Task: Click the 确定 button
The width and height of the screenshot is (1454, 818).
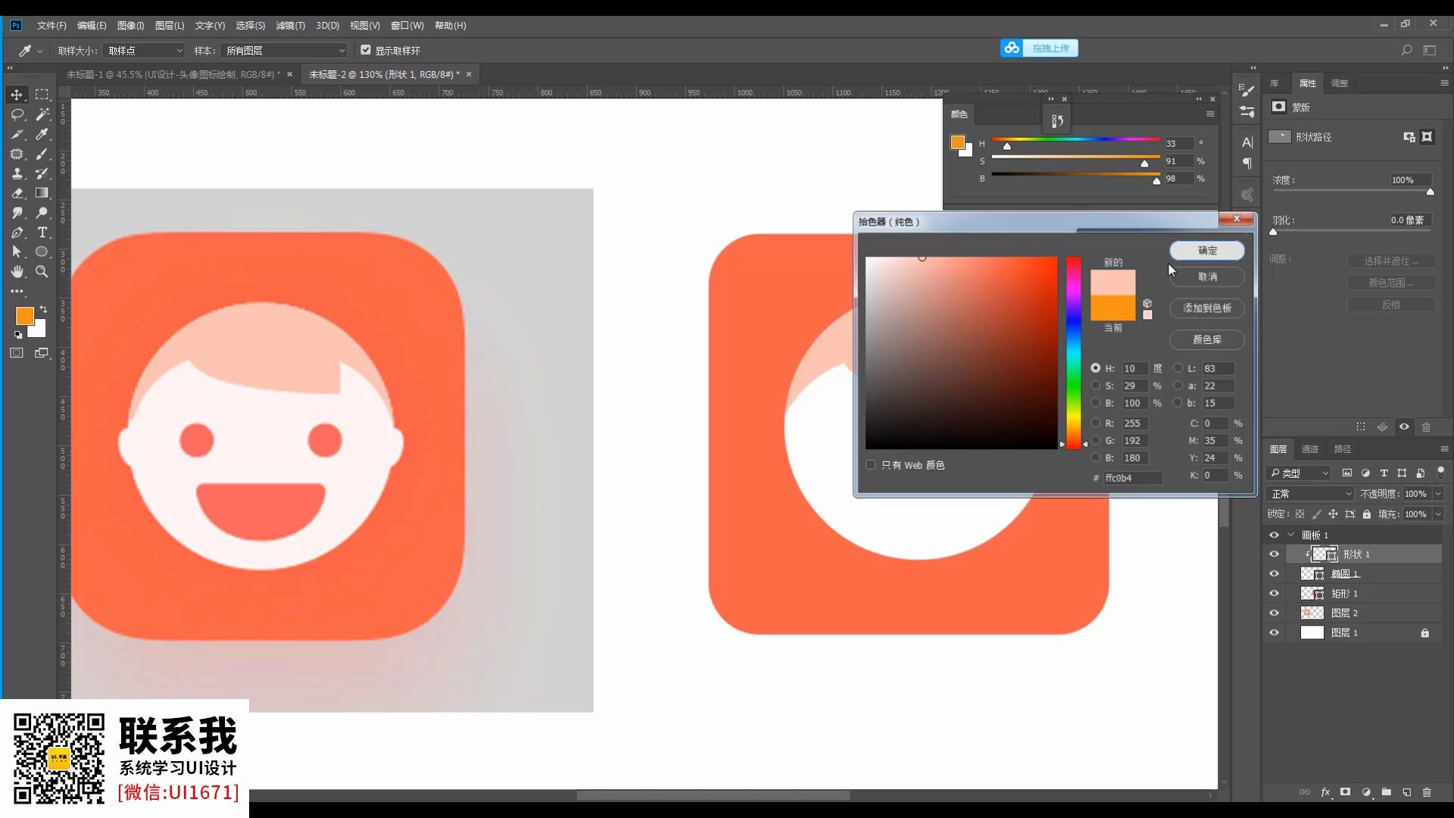Action: (1206, 251)
